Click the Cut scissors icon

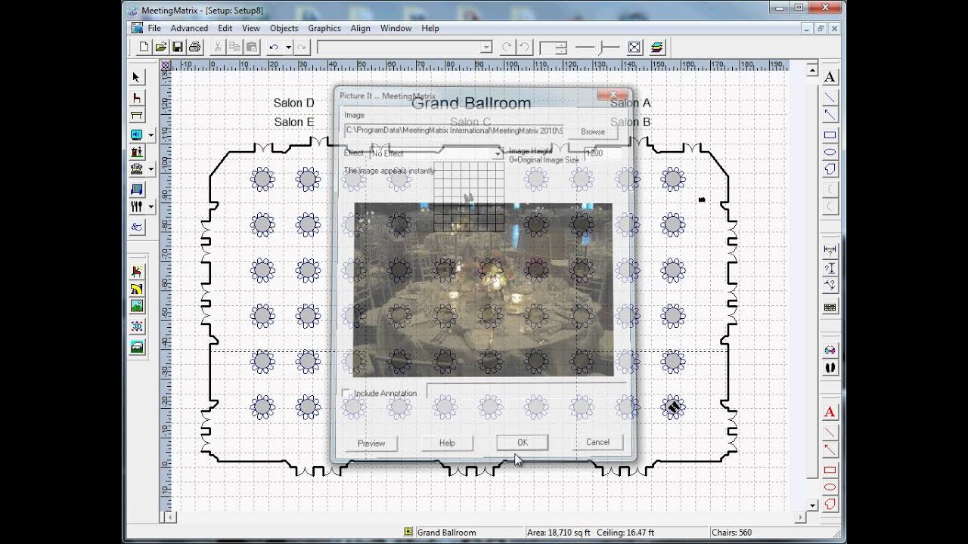coord(218,47)
